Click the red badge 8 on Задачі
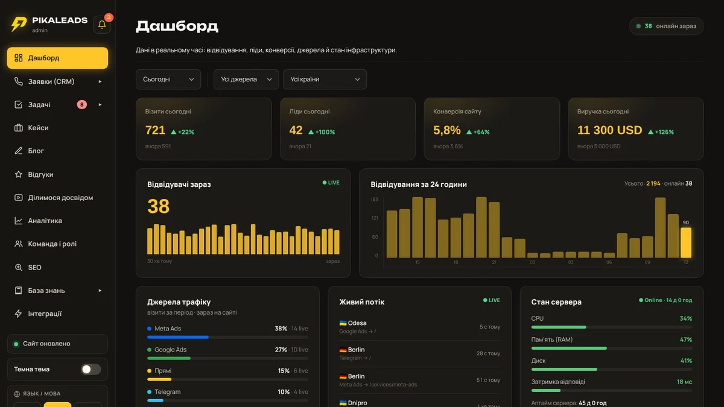Screen dimensions: 724x407 coord(81,105)
